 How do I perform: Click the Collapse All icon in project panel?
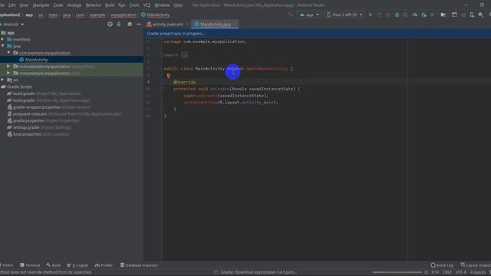(119, 24)
